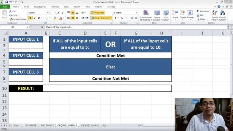
Task: Expand the fill color arrow
Action: click(58, 18)
